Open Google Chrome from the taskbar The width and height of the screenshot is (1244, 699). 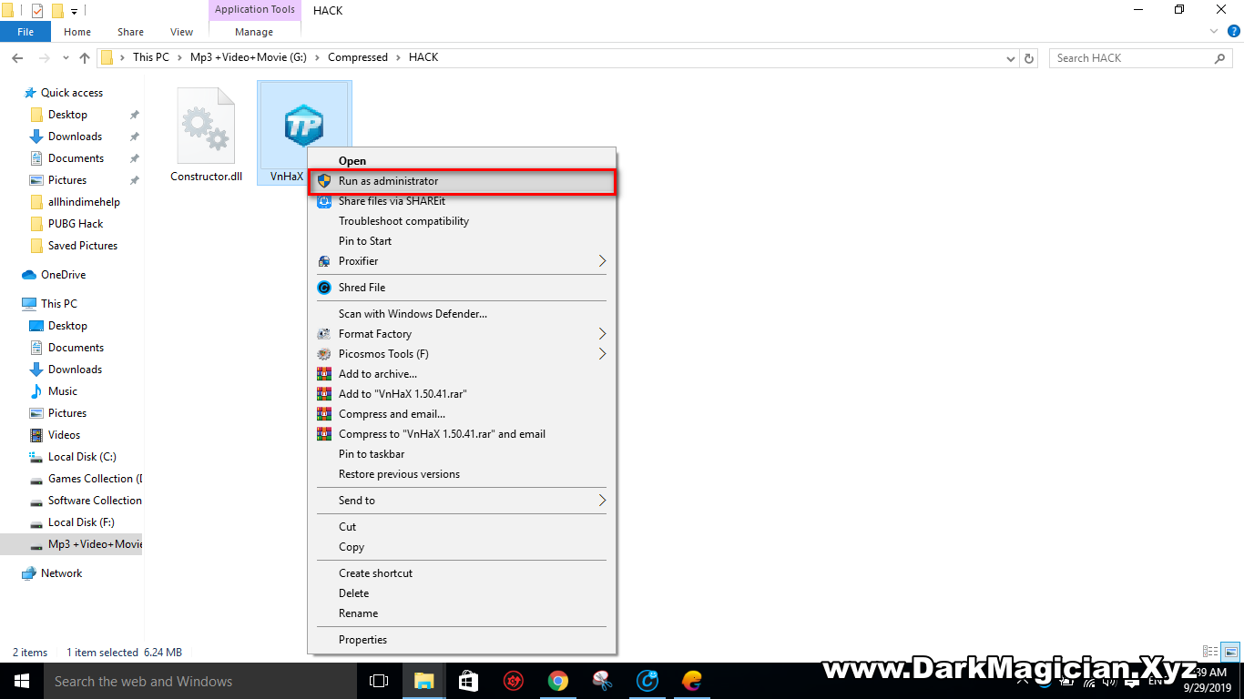[558, 681]
